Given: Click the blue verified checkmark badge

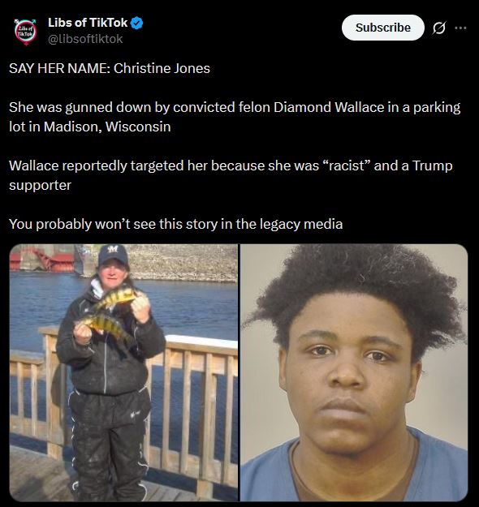Looking at the screenshot, I should tap(137, 23).
